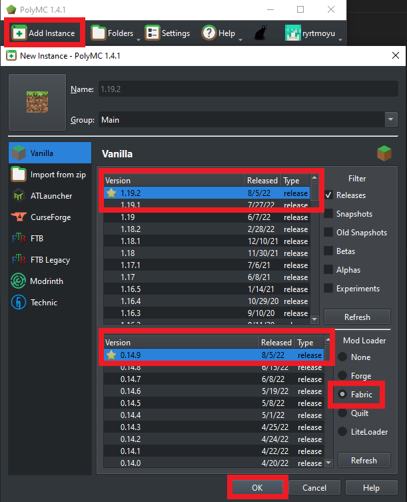Select the CurseForge anvil icon
407x502 pixels.
coord(19,217)
